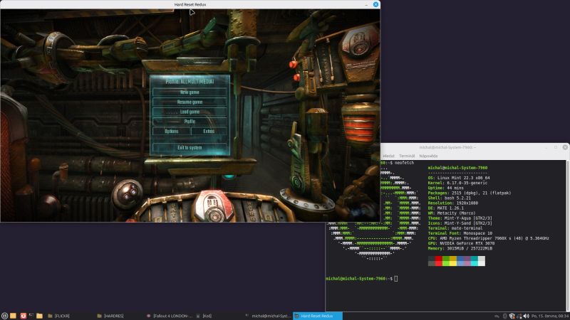Viewport: 570px width, 320px height.
Task: Click the 'DE: MATE 1.26.1' line
Action: pos(446,208)
